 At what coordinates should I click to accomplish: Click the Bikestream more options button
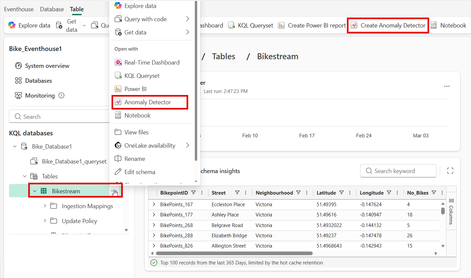coord(115,191)
